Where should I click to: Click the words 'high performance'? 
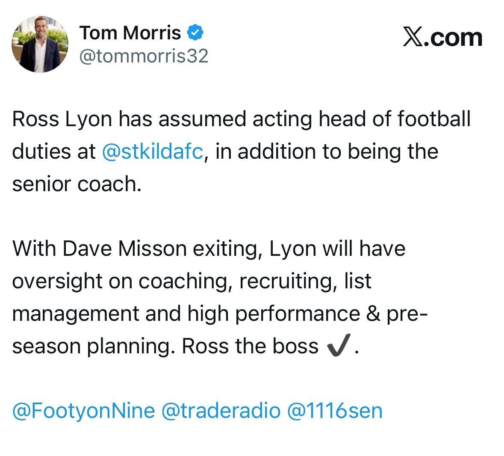pos(274,314)
